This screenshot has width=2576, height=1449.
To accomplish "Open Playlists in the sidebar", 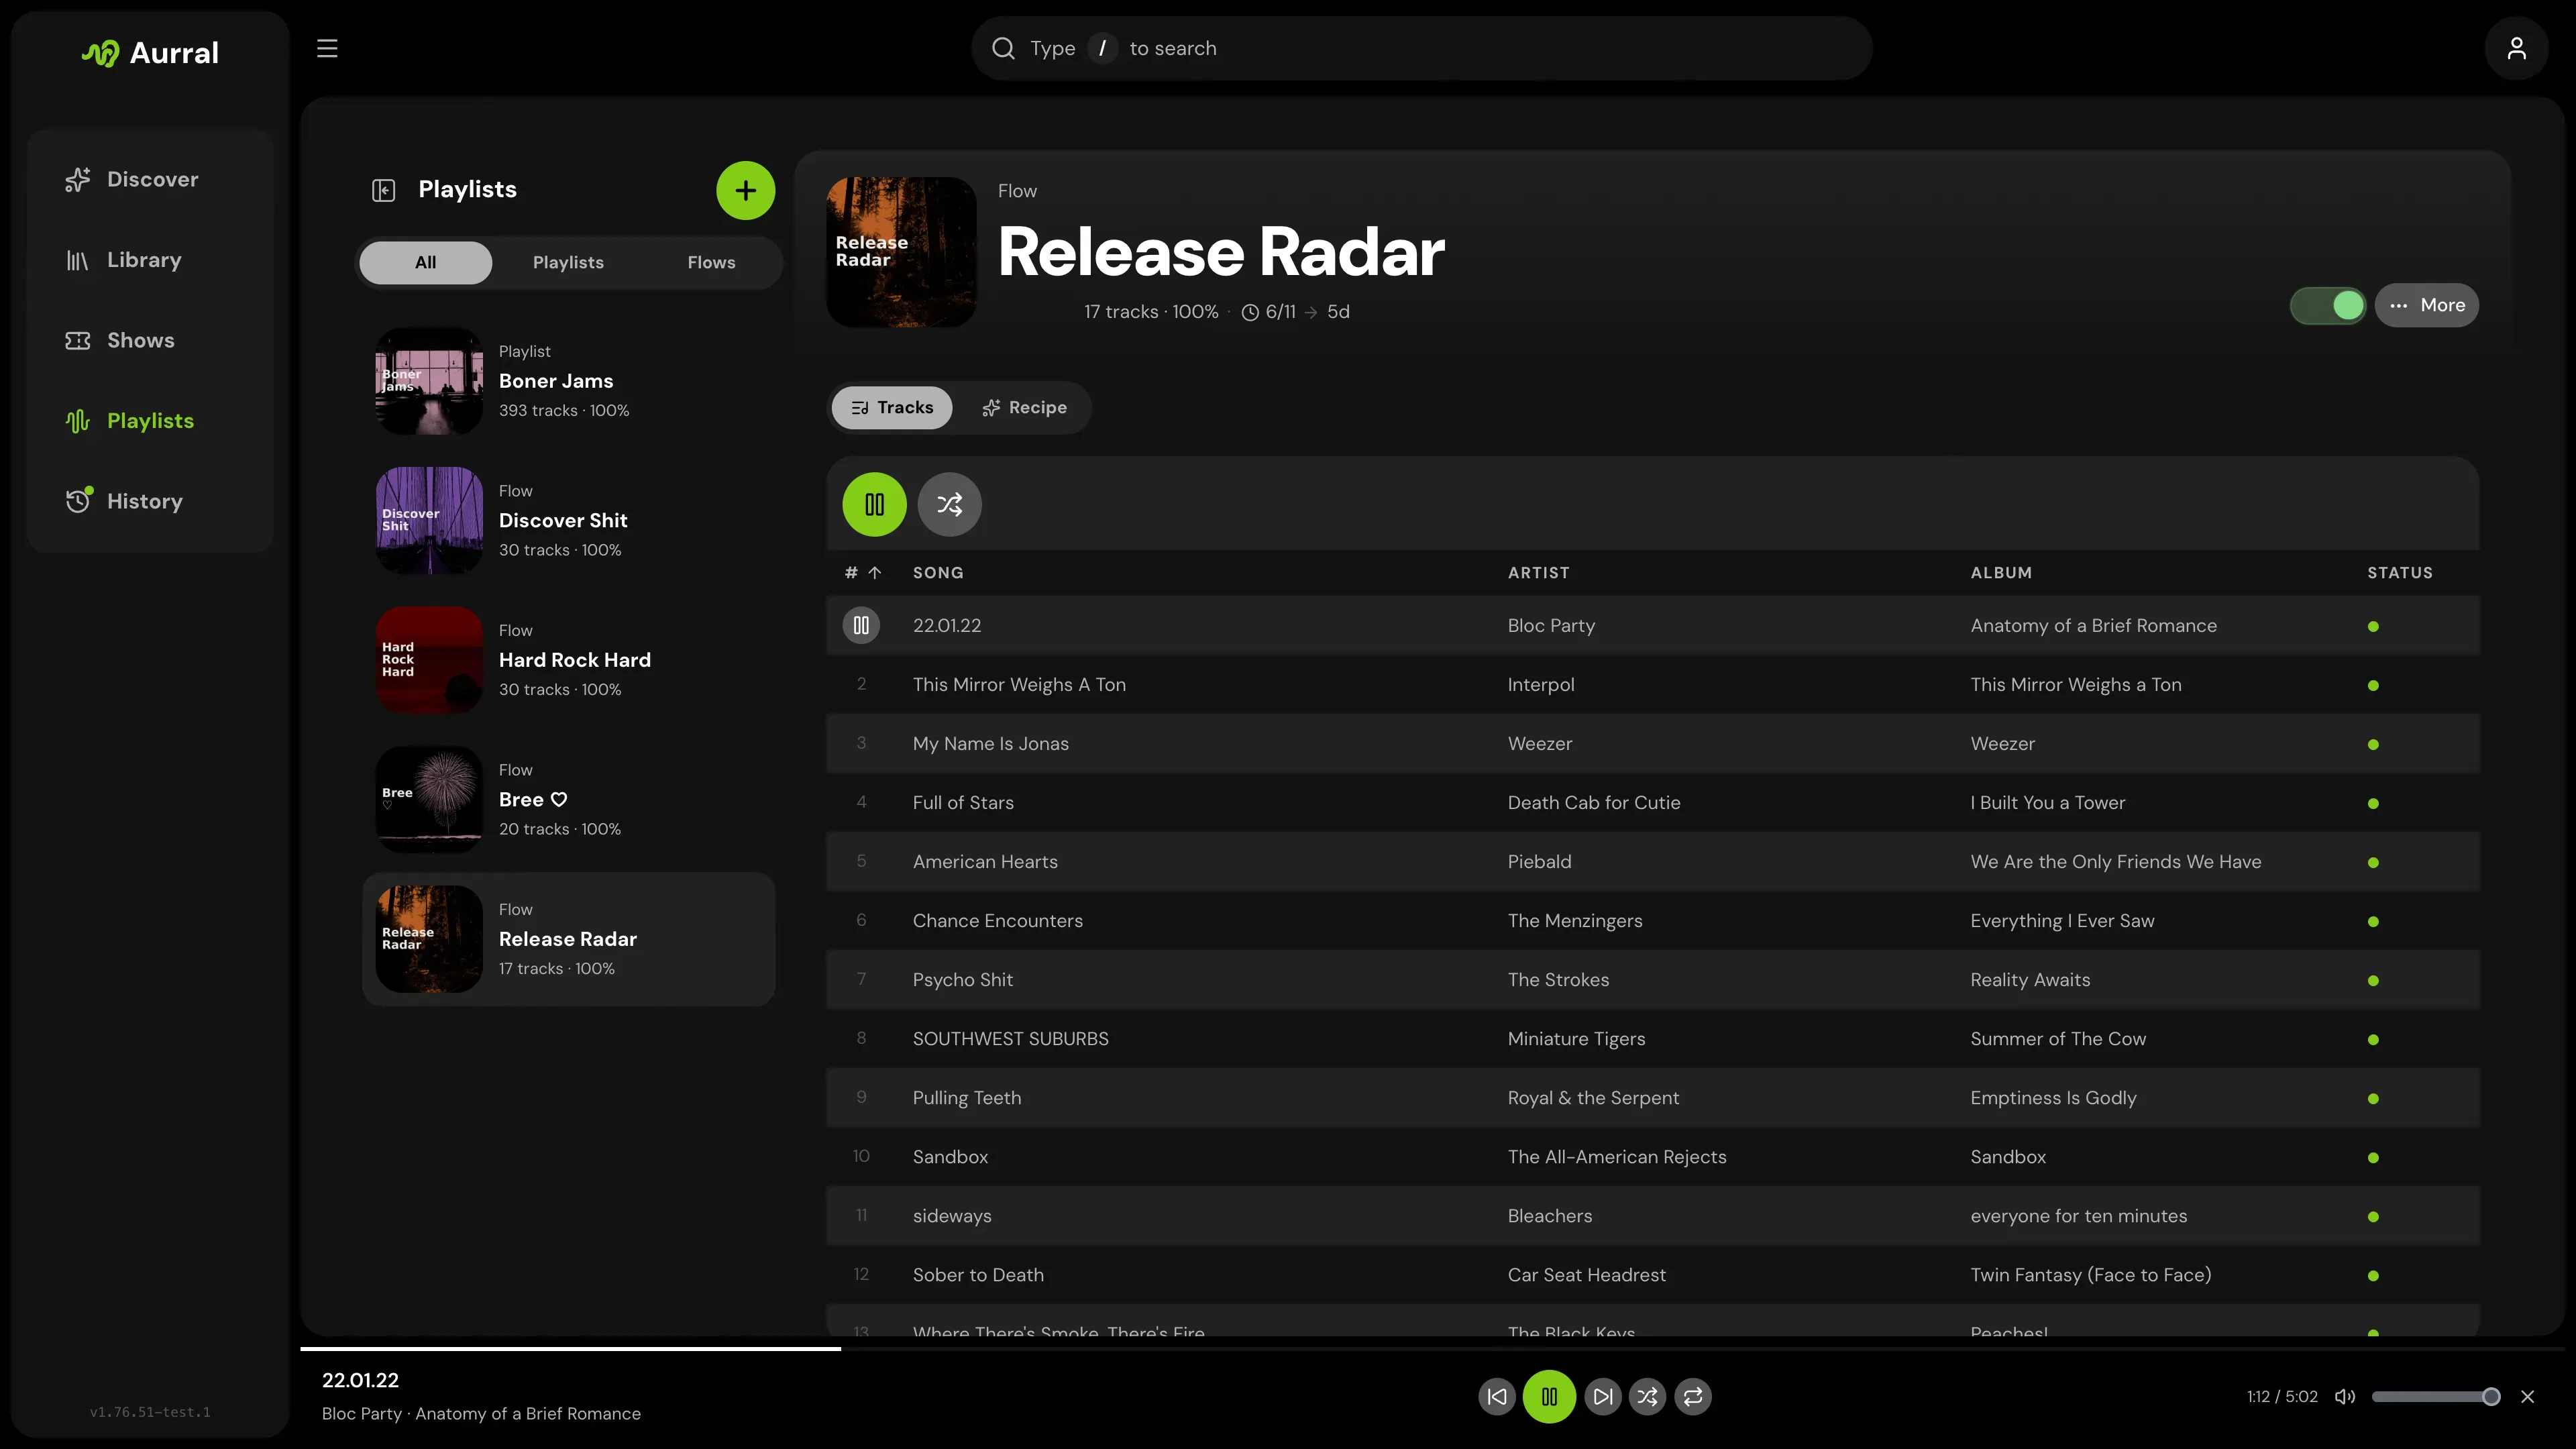I will coord(151,421).
